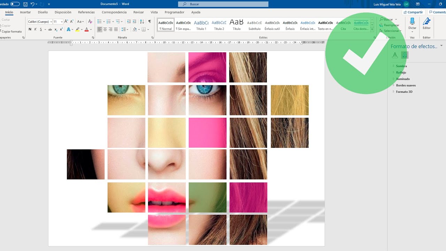This screenshot has width=446, height=251.
Task: Apply subscript formatting
Action: pos(56,29)
